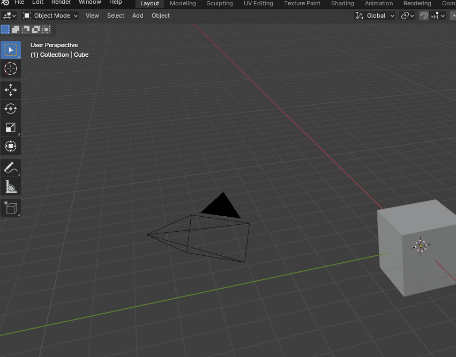
Task: Open the editor type selector
Action: (9, 16)
